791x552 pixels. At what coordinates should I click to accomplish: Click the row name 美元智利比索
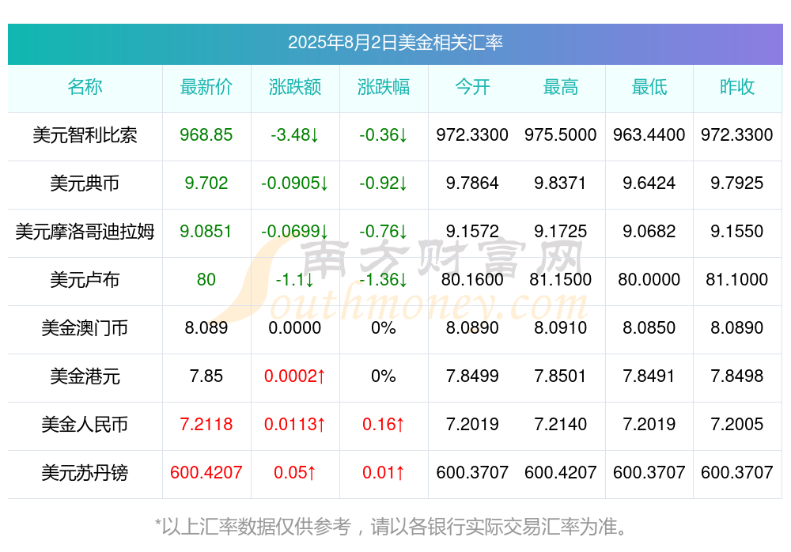pos(85,135)
